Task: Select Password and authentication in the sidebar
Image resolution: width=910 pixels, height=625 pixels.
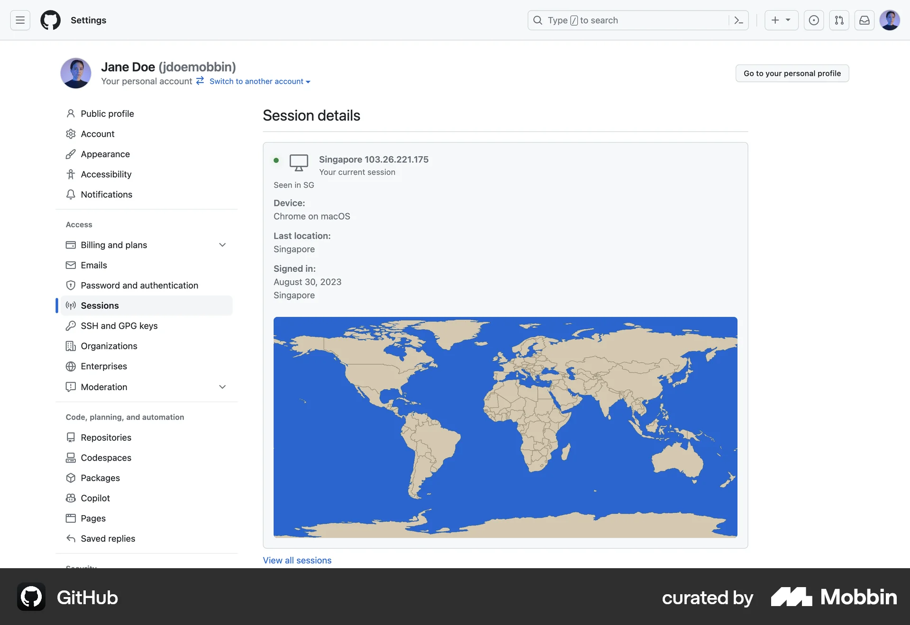Action: [x=139, y=285]
